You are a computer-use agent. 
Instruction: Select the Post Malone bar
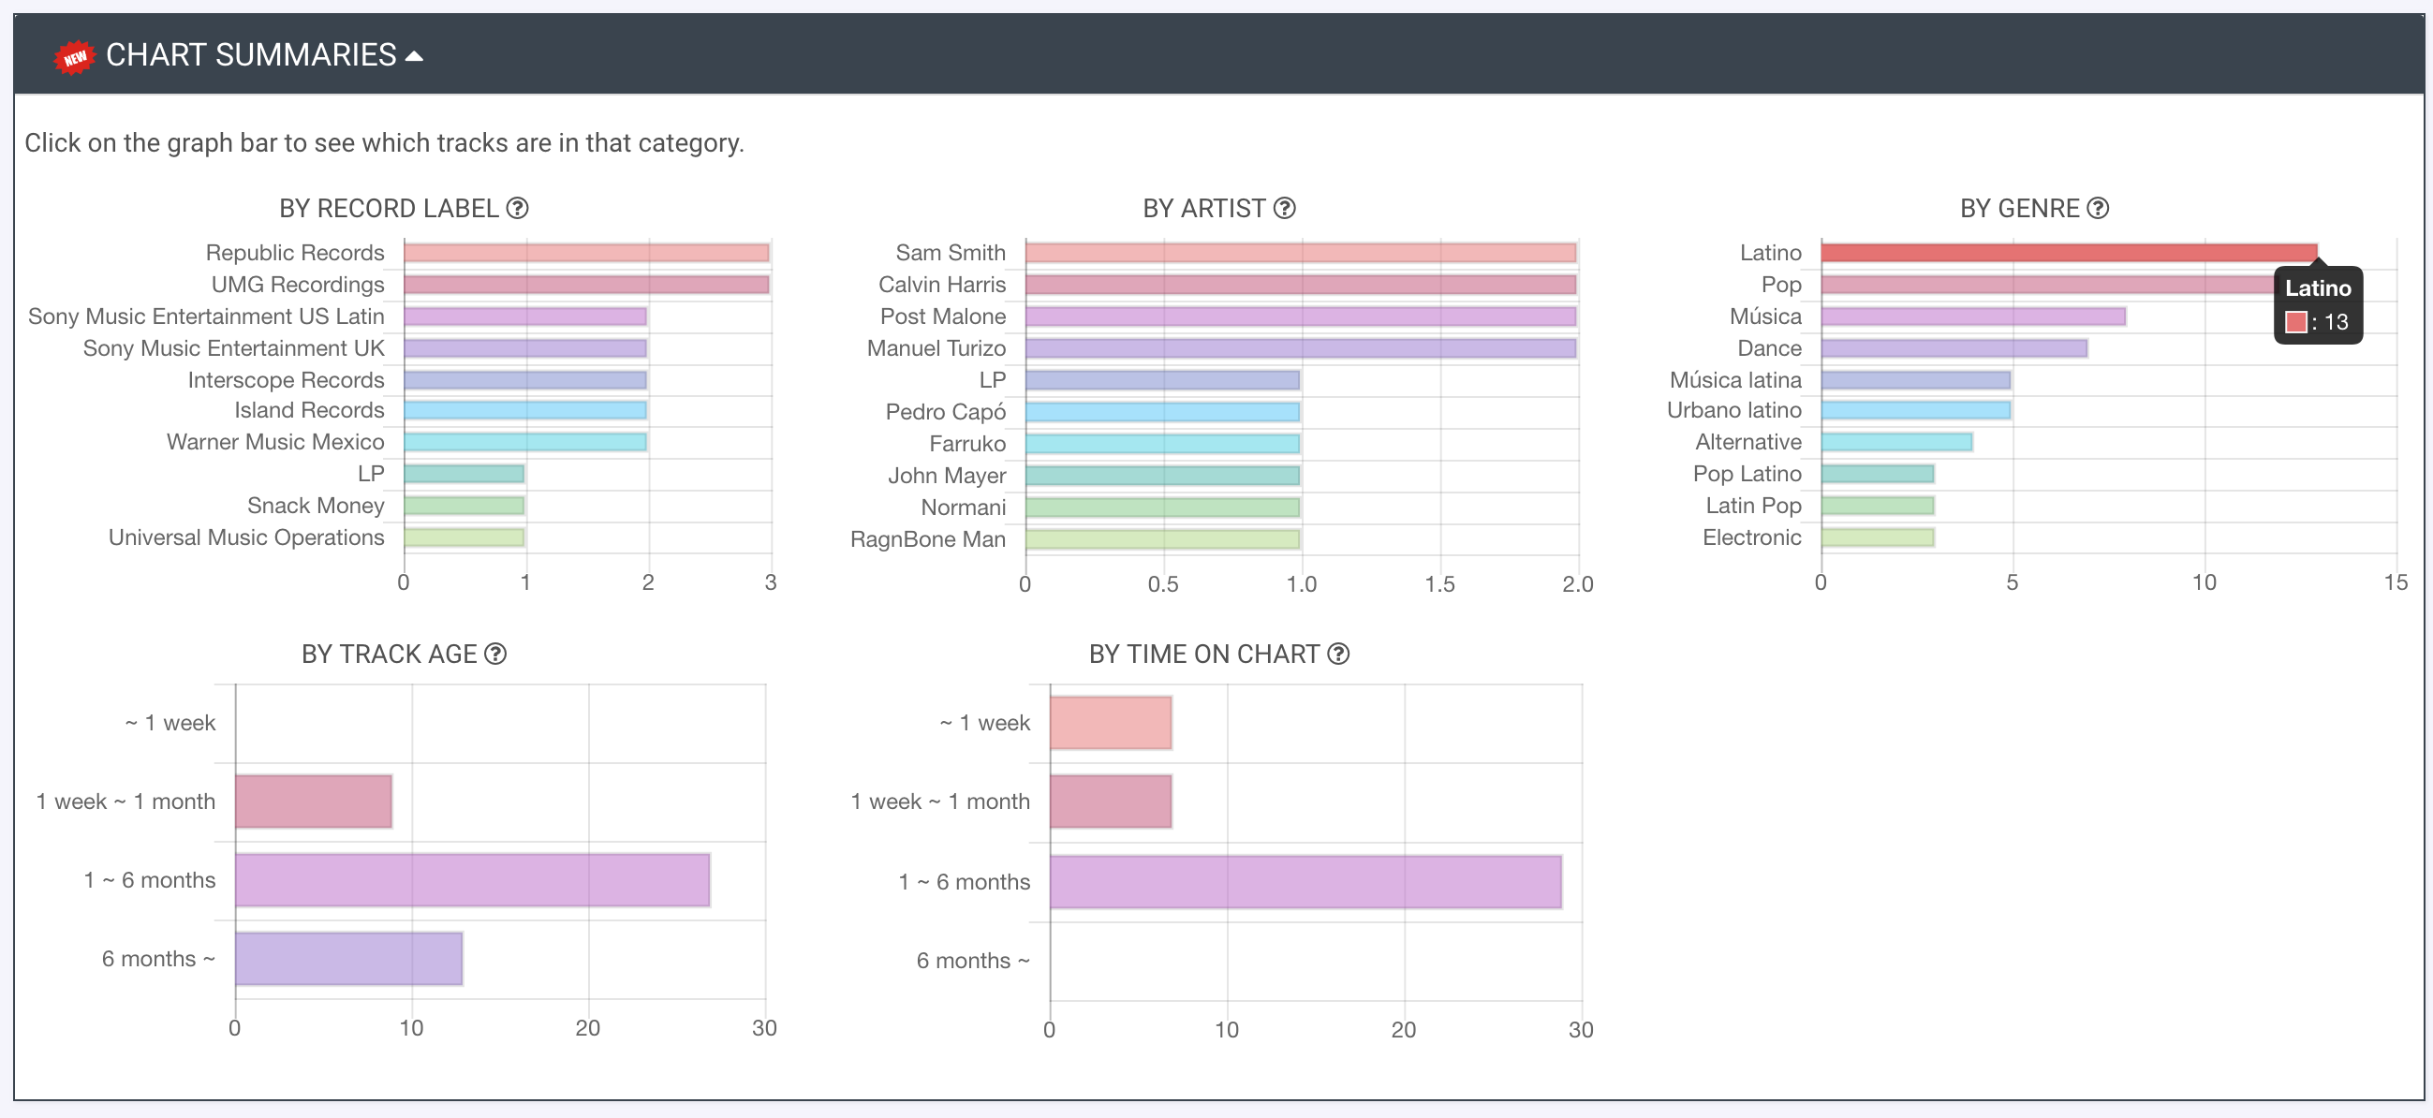[1300, 316]
